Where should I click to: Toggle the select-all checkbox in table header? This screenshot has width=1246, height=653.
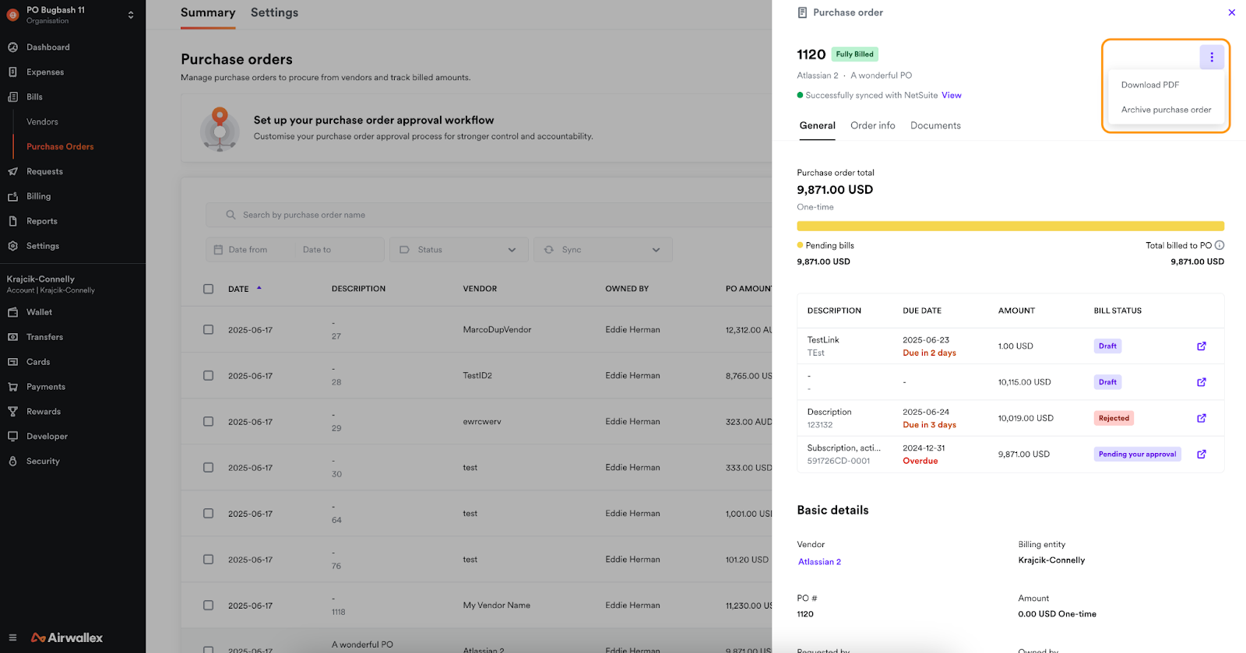click(x=208, y=289)
